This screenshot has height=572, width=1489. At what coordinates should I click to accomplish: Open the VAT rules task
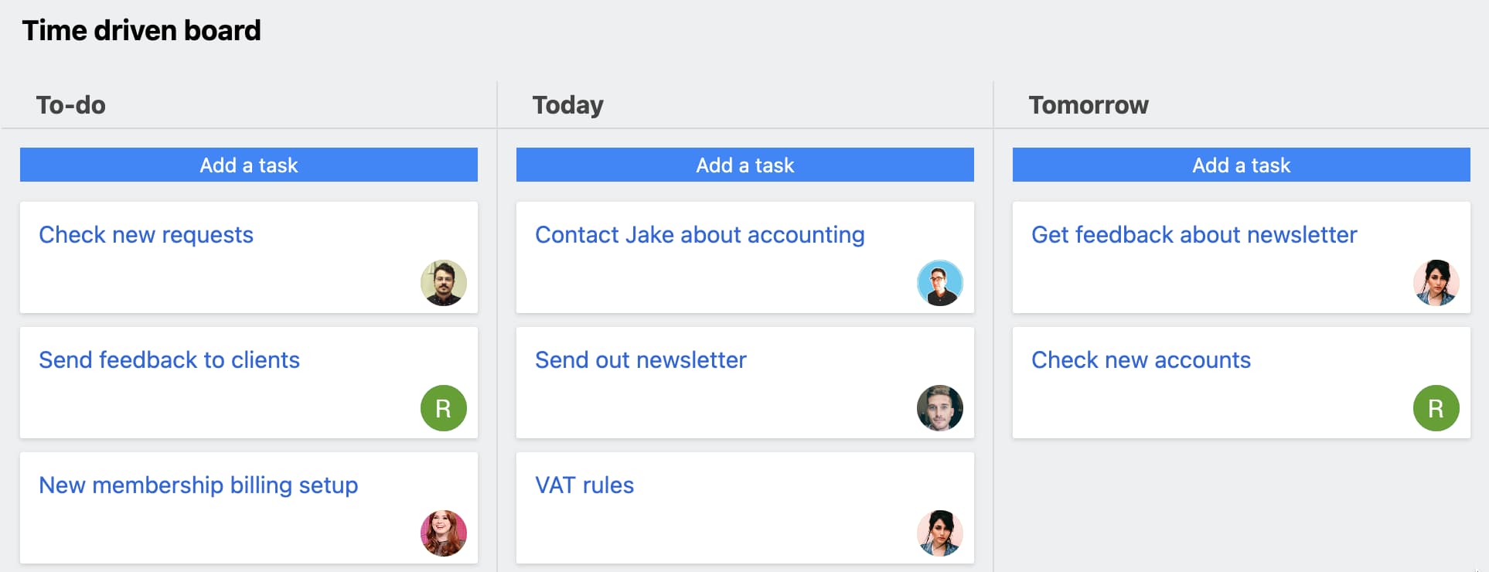click(x=584, y=485)
